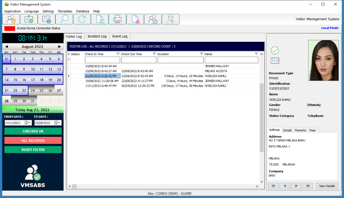The height and width of the screenshot is (198, 344).
Task: Open the report chart toolbar icon
Action: (135, 19)
